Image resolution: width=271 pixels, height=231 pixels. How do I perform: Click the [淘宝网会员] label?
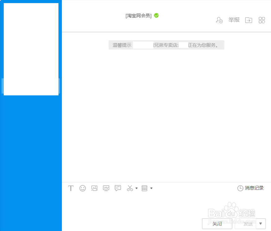tap(138, 16)
